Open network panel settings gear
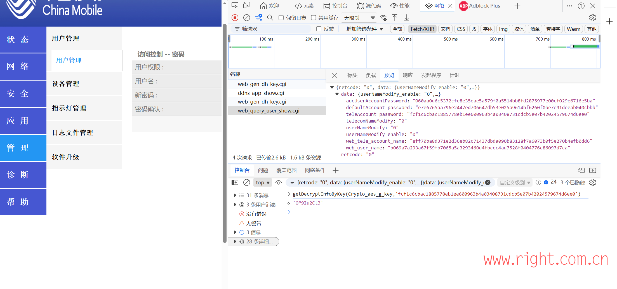Viewport: 617px width, 289px height. [x=592, y=18]
